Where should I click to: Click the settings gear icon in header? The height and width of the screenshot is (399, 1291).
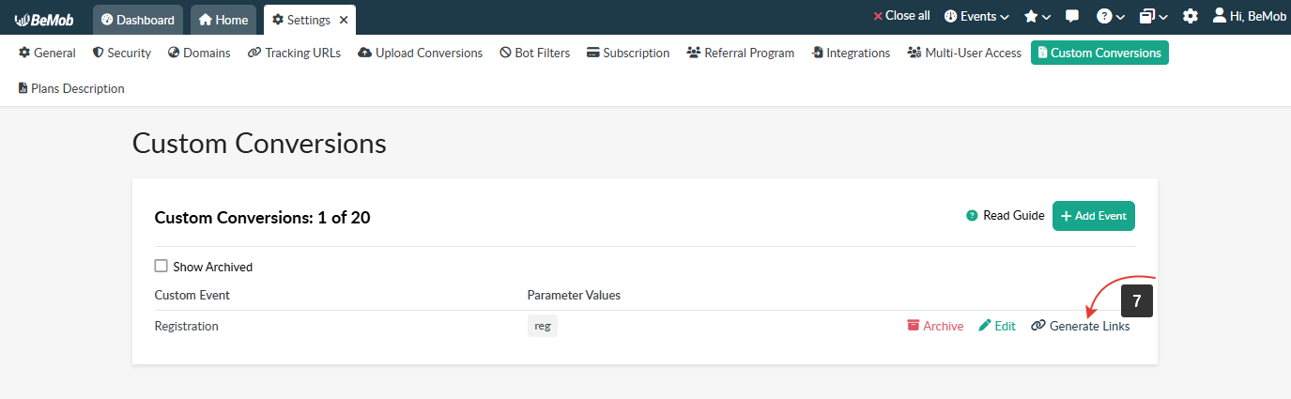[x=1191, y=16]
